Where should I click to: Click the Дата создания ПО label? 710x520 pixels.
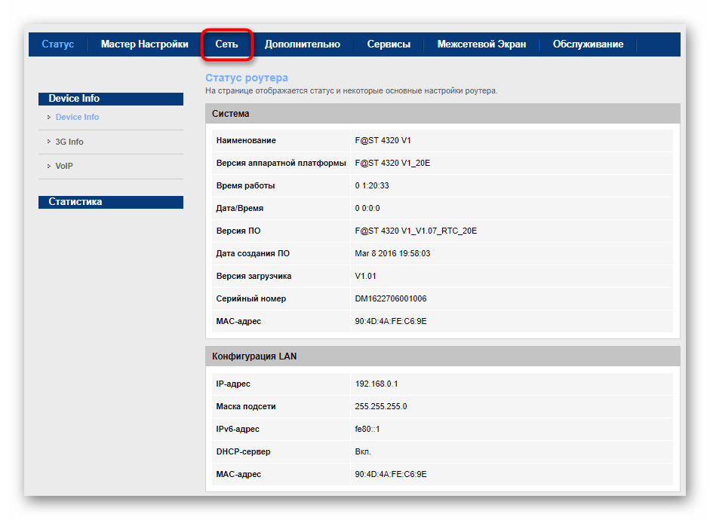tap(253, 254)
